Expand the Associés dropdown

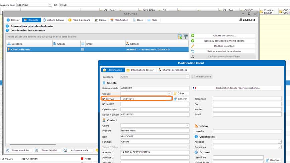pyautogui.click(x=279, y=142)
